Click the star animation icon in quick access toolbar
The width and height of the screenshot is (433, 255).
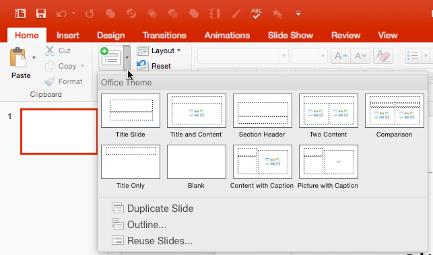pos(277,13)
